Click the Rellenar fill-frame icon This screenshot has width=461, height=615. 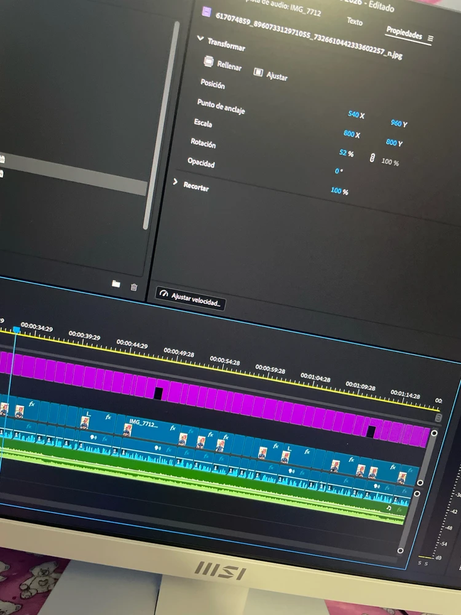pyautogui.click(x=208, y=61)
